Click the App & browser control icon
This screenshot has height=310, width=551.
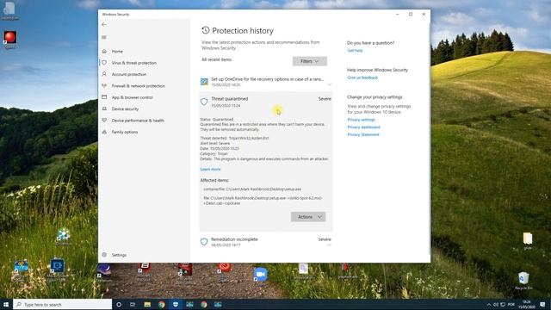[x=104, y=97]
